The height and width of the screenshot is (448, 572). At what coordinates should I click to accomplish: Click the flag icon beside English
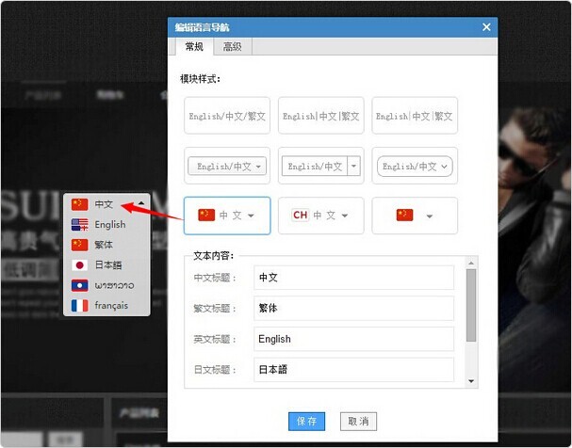(x=79, y=225)
